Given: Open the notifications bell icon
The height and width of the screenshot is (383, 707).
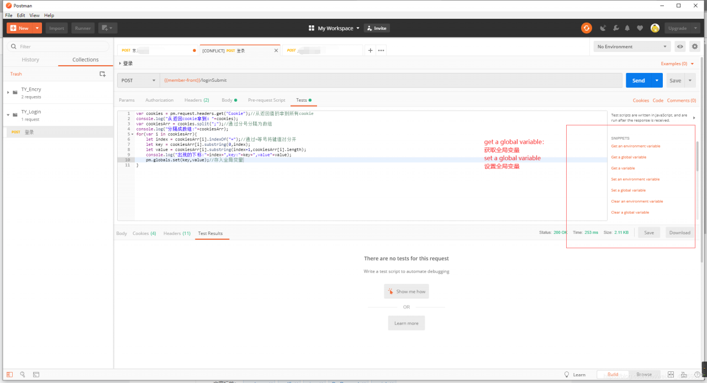Looking at the screenshot, I should [627, 28].
